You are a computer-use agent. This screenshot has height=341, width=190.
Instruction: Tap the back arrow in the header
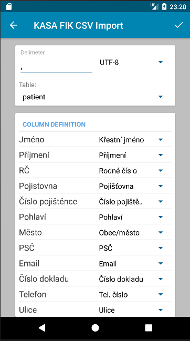[x=14, y=25]
